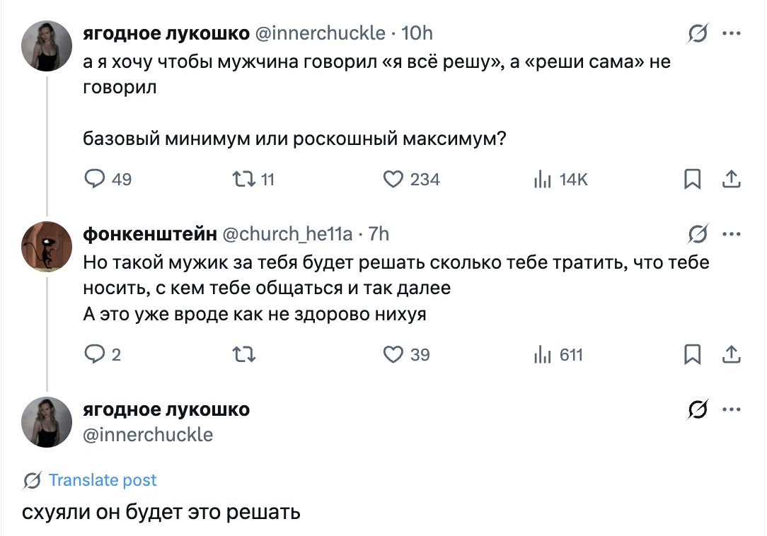Like фонкенштейн's reply with 39 likes
This screenshot has height=536, width=767.
pyautogui.click(x=393, y=354)
